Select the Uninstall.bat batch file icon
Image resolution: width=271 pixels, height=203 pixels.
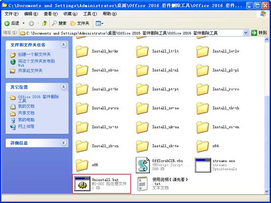point(82,183)
